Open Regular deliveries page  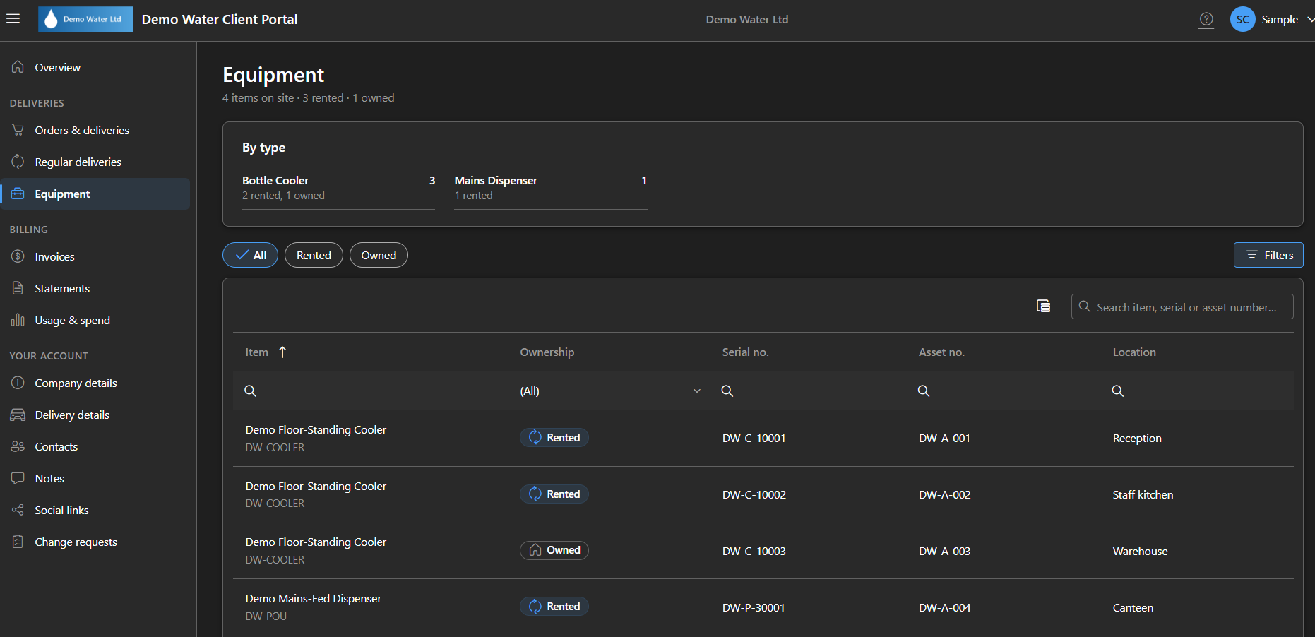(x=95, y=162)
